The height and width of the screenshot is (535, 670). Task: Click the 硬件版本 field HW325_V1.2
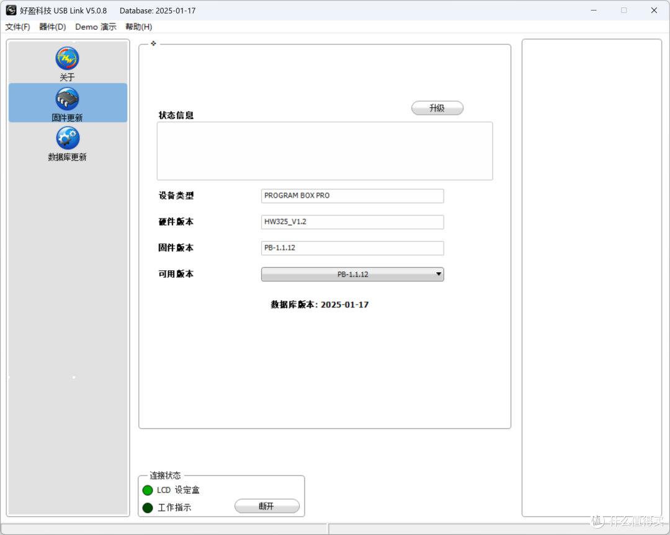(352, 221)
